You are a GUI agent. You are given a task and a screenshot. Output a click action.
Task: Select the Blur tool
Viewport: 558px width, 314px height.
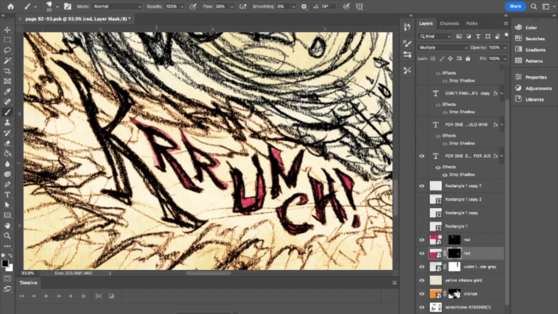tap(7, 164)
